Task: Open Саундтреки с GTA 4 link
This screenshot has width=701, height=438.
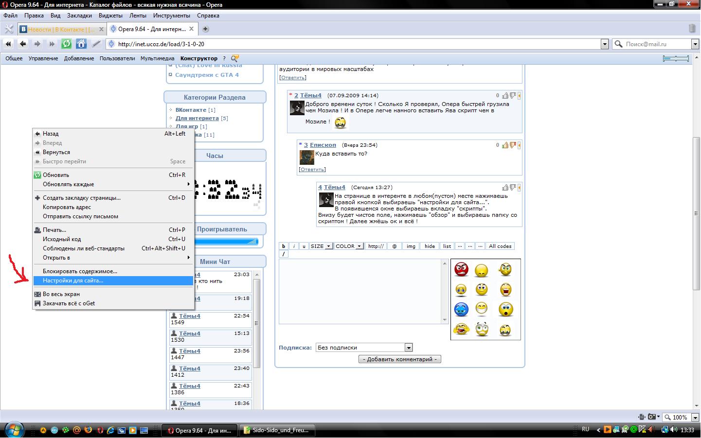Action: [207, 75]
